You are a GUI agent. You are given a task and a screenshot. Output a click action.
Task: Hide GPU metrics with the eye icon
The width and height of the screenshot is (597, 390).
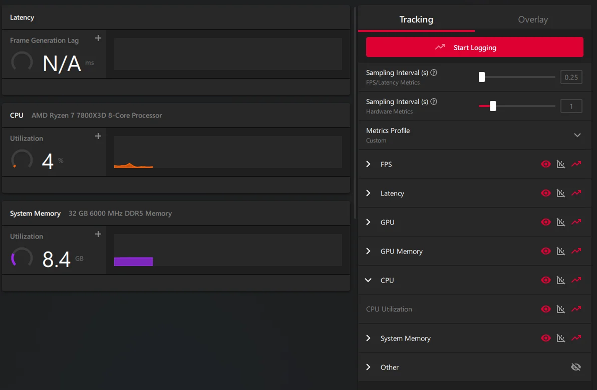(x=545, y=222)
